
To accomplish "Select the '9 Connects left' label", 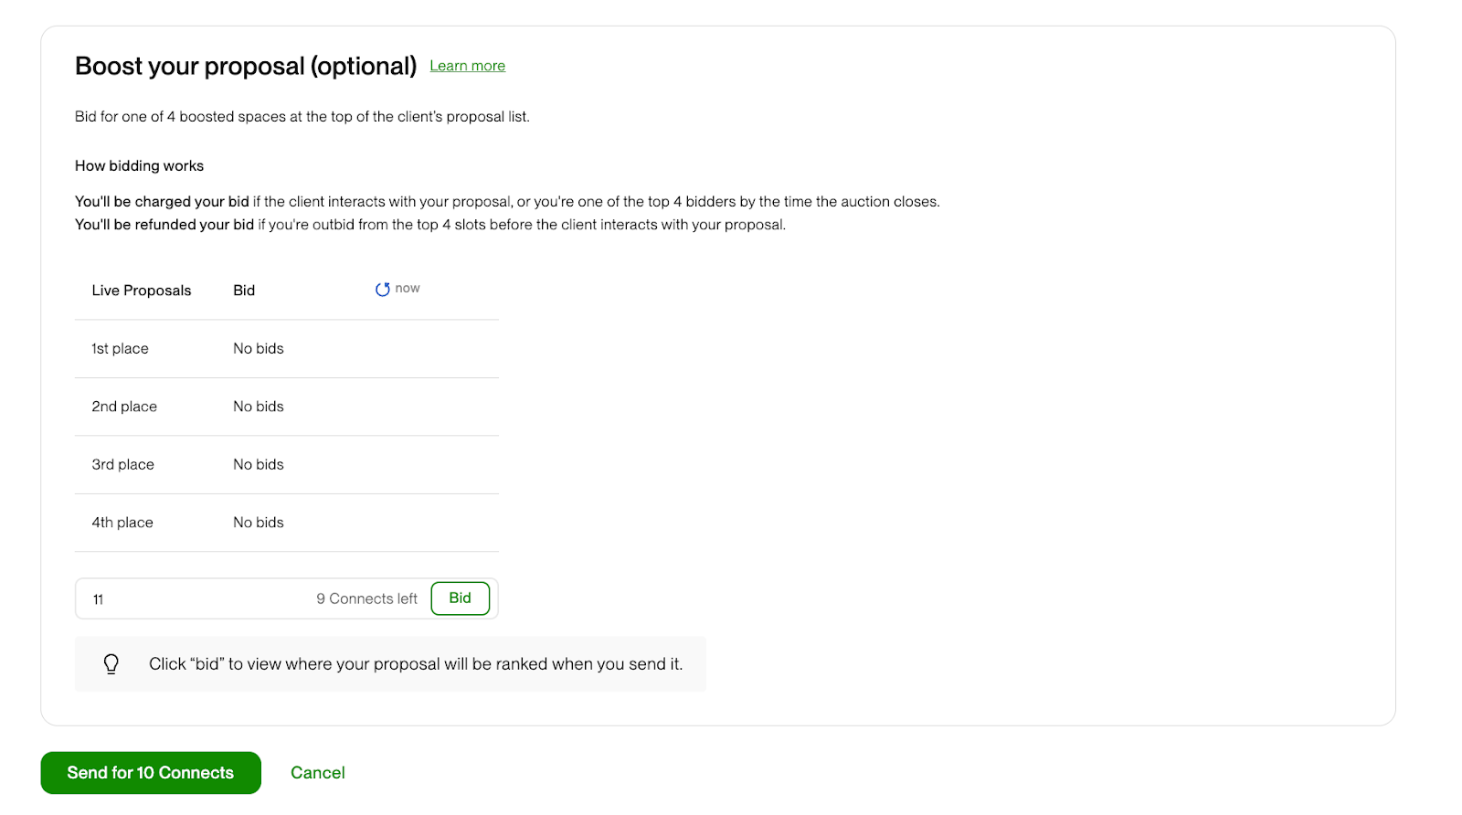I will point(366,598).
